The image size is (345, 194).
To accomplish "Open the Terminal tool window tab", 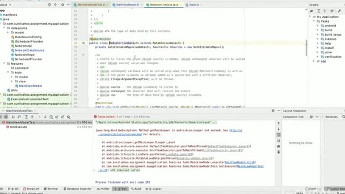I will pyautogui.click(x=51, y=189).
